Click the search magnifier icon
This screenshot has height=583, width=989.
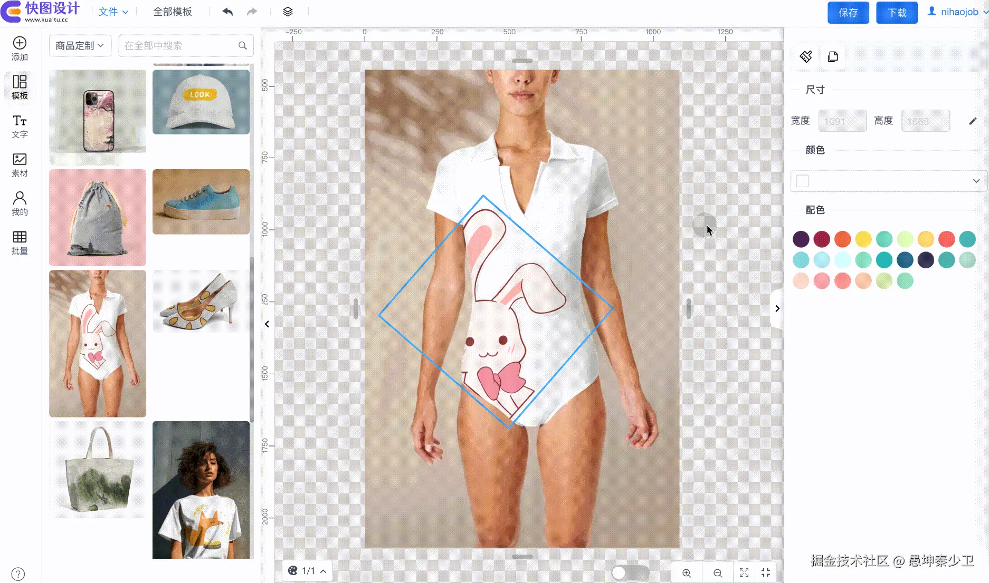click(x=243, y=46)
